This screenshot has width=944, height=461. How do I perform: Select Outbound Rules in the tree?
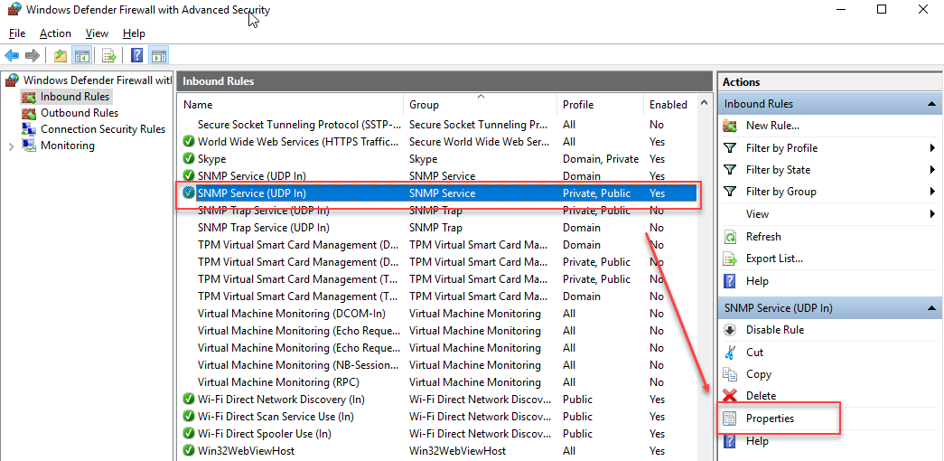coord(79,113)
